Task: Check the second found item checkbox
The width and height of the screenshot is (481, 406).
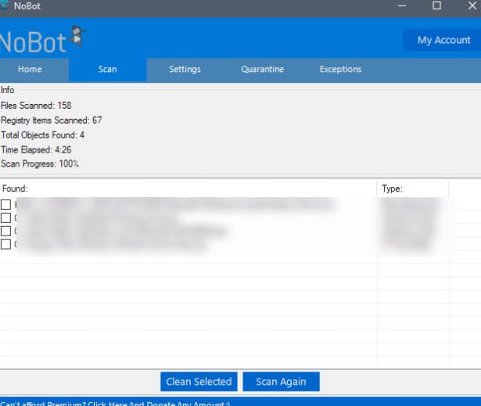Action: (x=5, y=218)
